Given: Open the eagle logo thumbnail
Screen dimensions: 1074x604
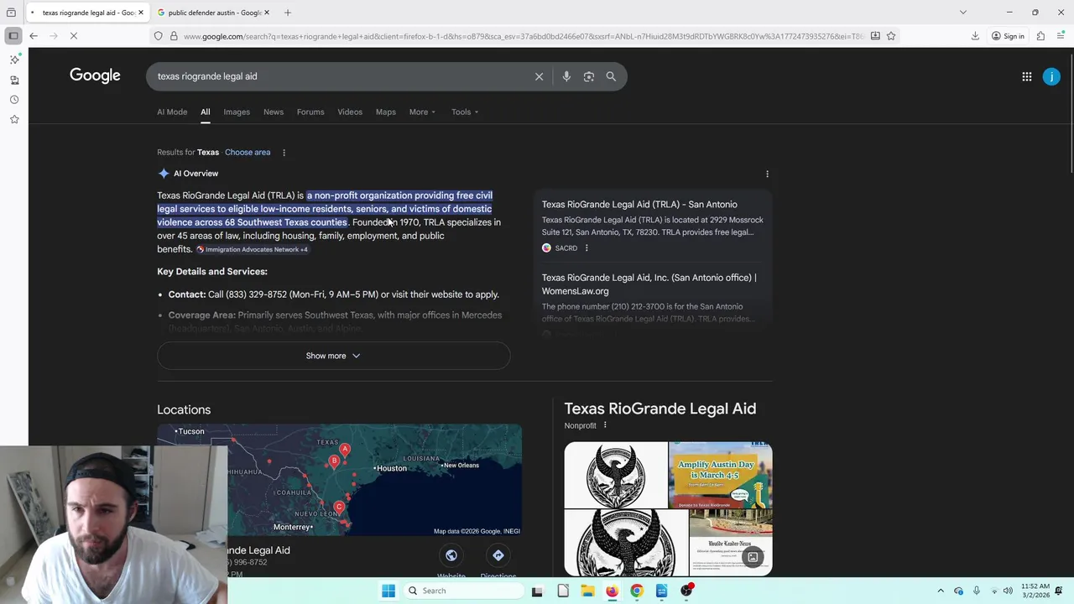Looking at the screenshot, I should (x=616, y=475).
